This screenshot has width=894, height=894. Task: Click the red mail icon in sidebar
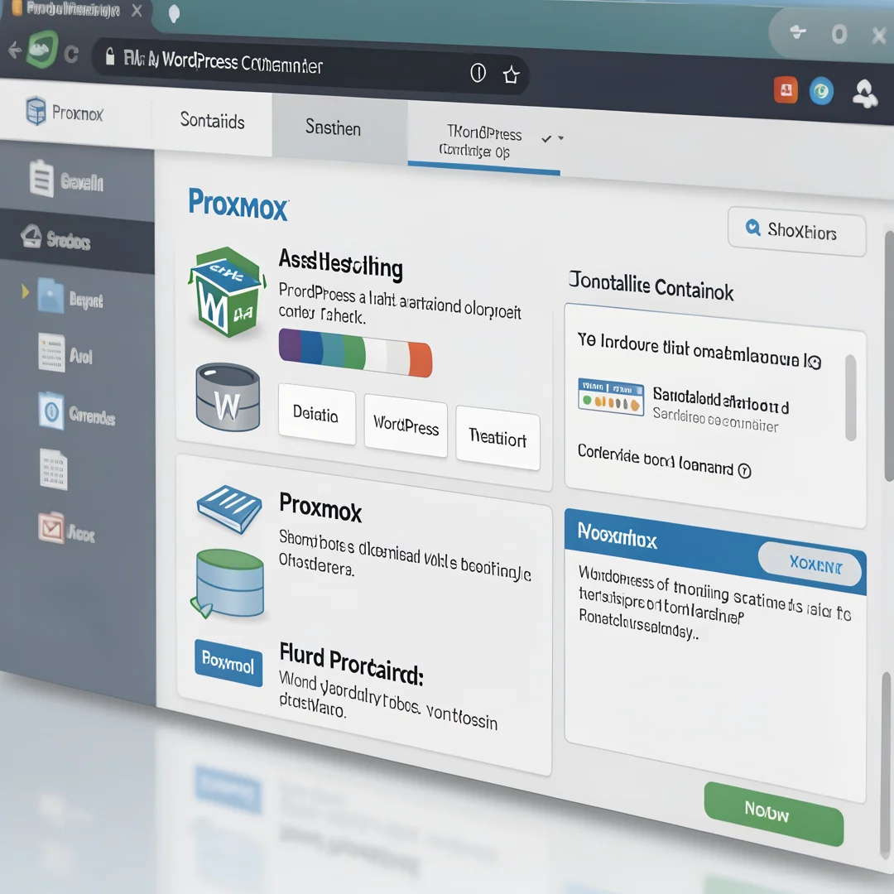(x=51, y=527)
